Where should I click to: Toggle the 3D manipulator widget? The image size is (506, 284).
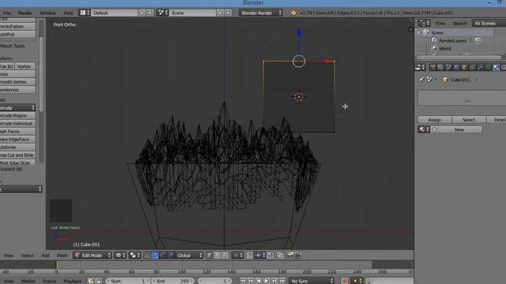coord(147,256)
